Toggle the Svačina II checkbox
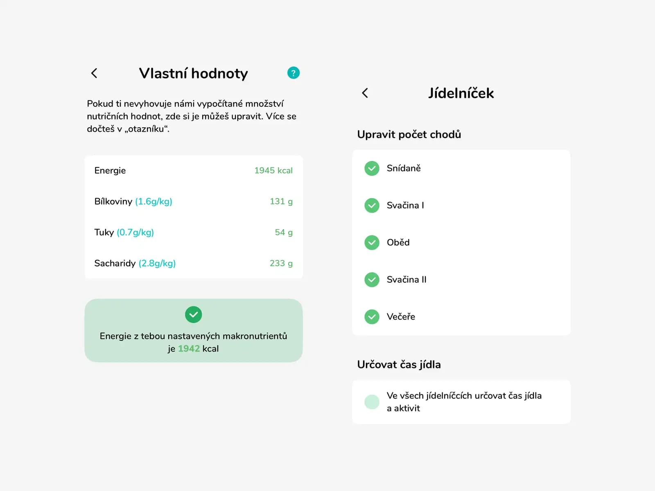Viewport: 655px width, 491px height. coord(372,280)
